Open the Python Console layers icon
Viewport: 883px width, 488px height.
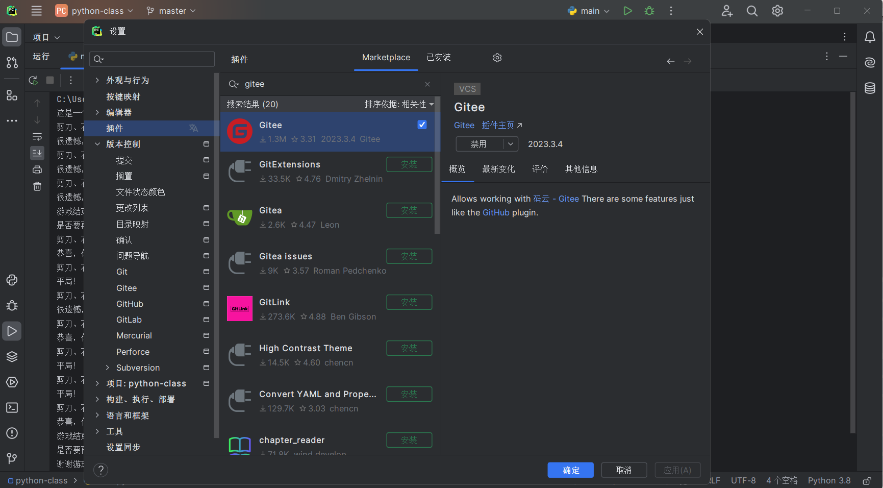pos(12,357)
